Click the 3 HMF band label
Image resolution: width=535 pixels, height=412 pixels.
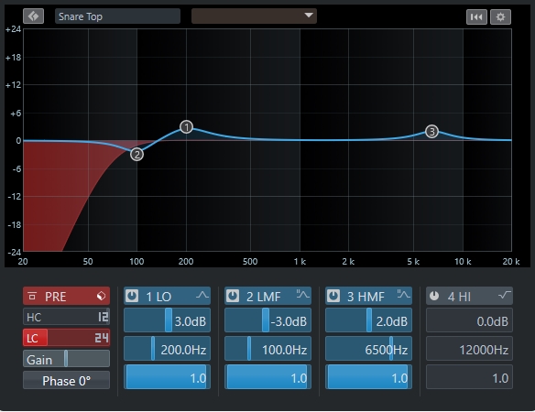tap(366, 297)
